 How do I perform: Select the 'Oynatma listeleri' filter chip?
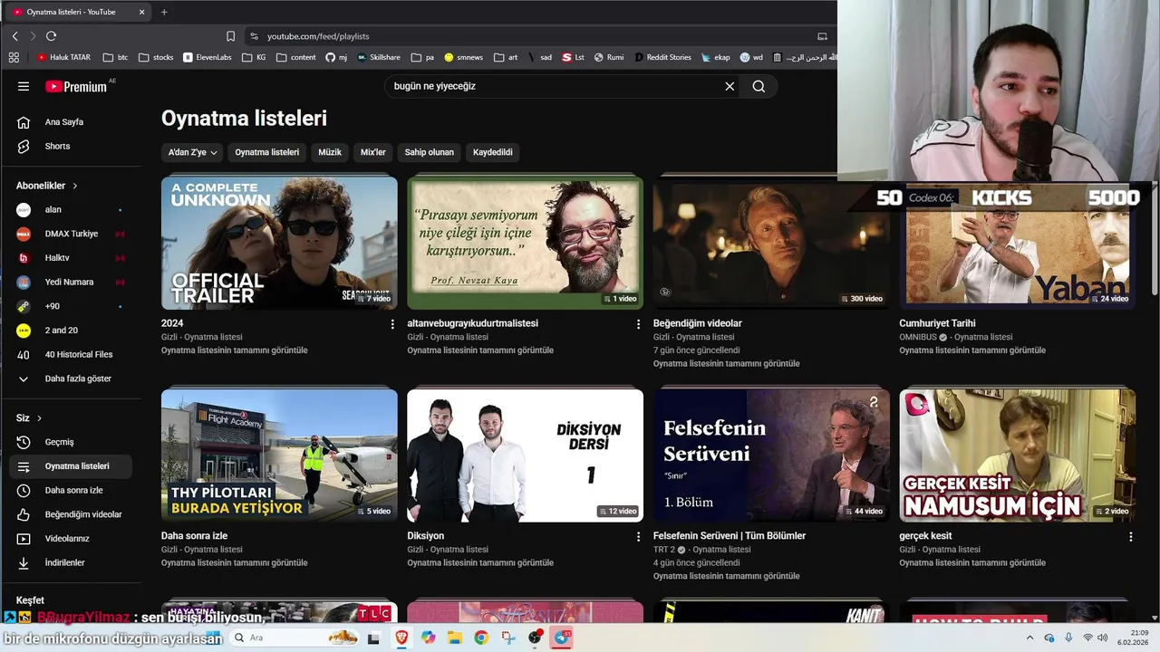[x=266, y=152]
